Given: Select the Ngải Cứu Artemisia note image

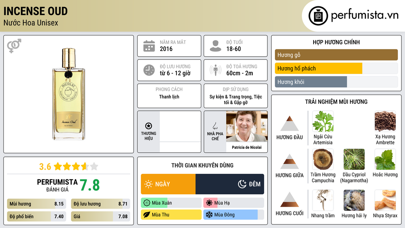Looking at the screenshot, I should [323, 122].
